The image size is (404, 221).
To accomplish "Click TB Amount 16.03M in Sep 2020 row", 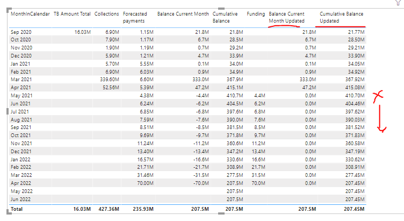I will pos(82,32).
